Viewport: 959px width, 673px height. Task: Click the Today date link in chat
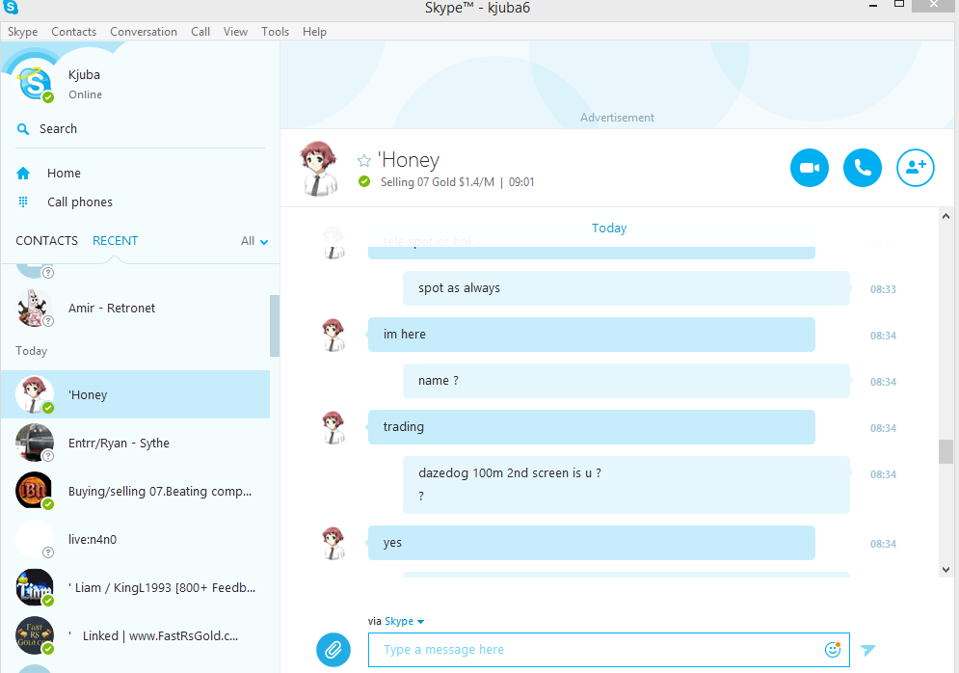point(609,229)
